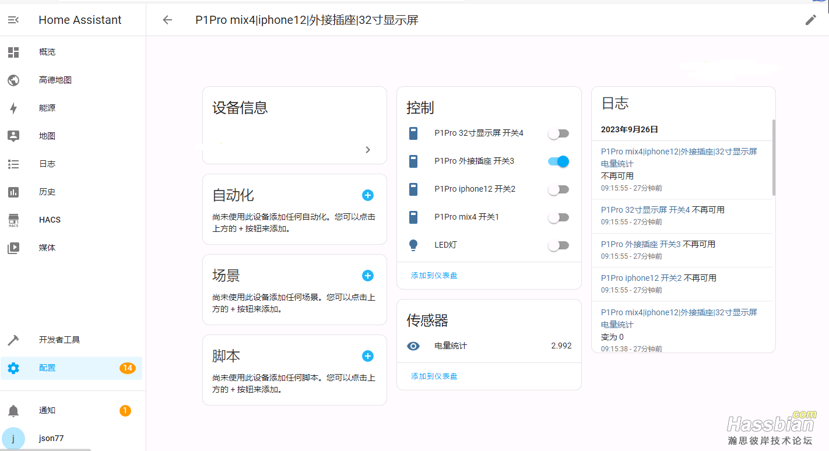Add script with the 脚本 plus icon
This screenshot has height=451, width=829.
(x=367, y=356)
